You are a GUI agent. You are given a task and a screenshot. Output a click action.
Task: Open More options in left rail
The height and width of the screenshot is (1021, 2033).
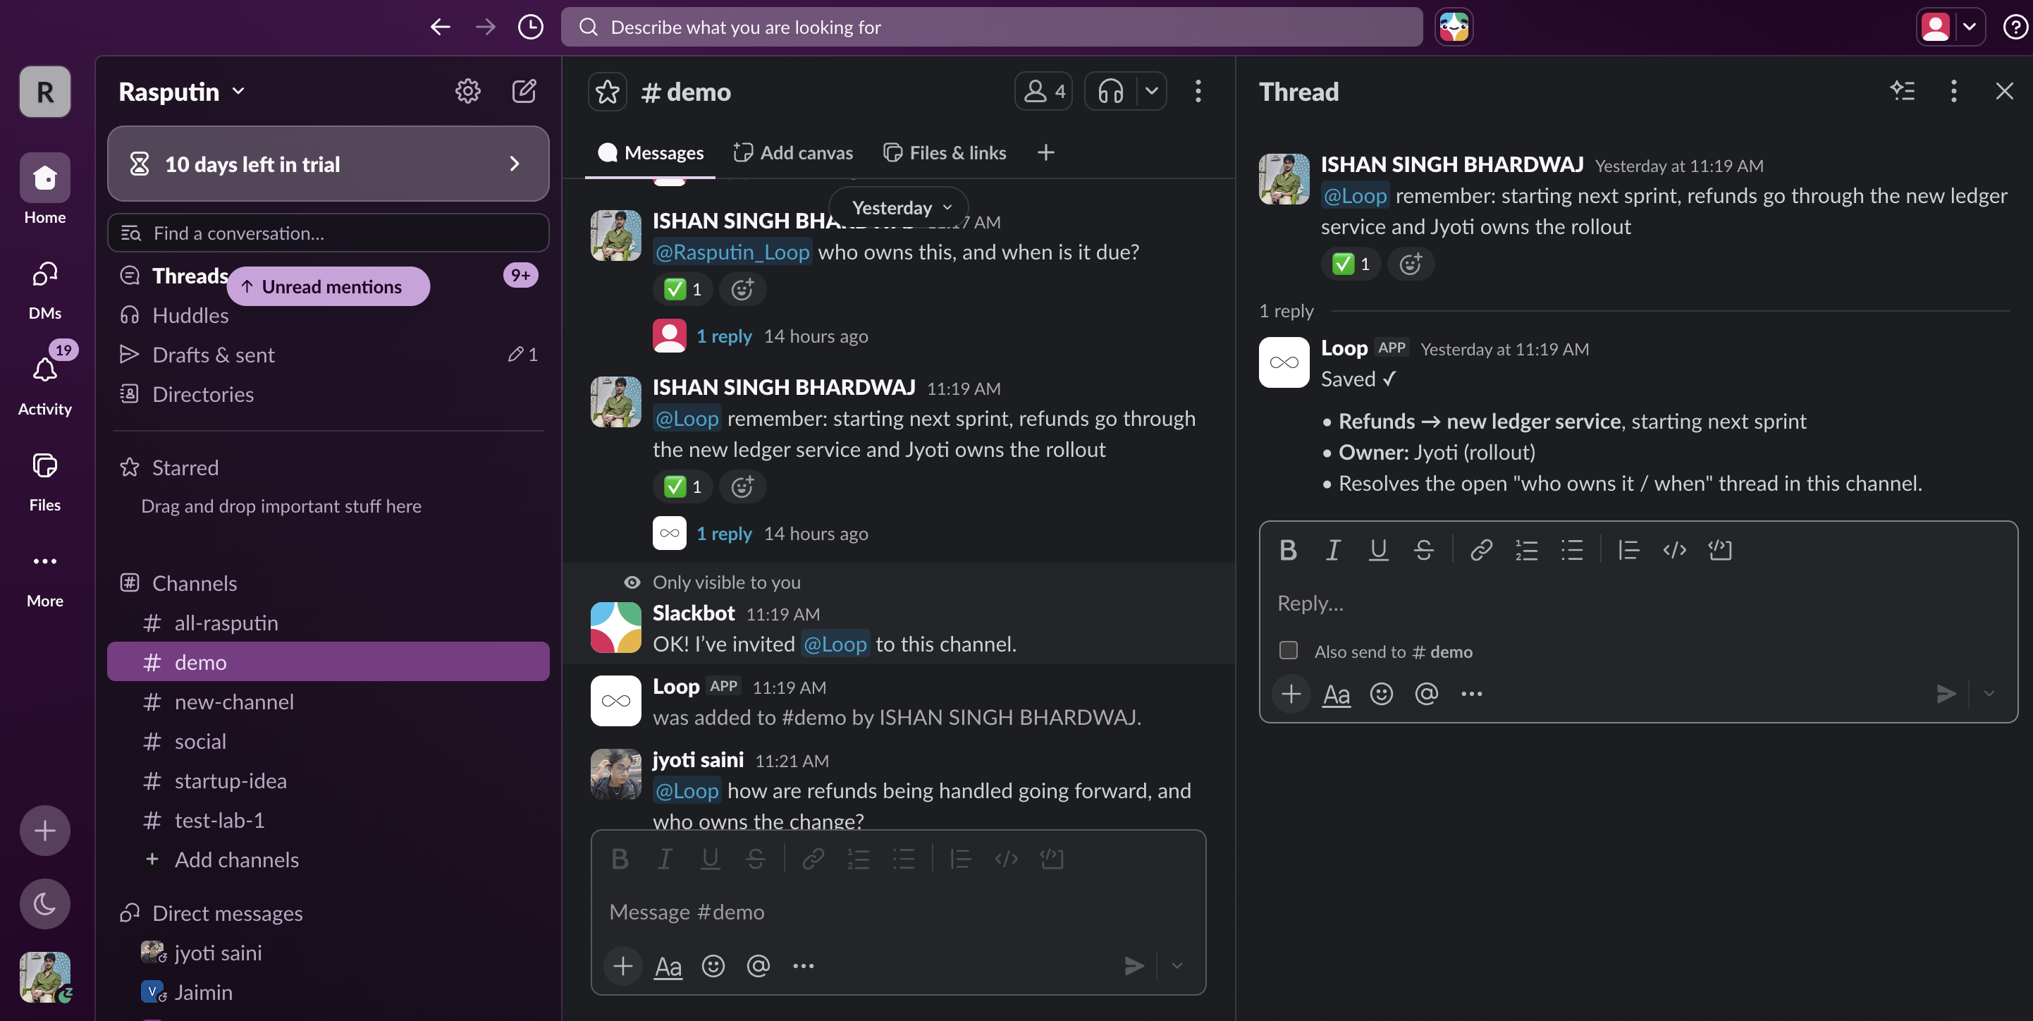[x=45, y=579]
